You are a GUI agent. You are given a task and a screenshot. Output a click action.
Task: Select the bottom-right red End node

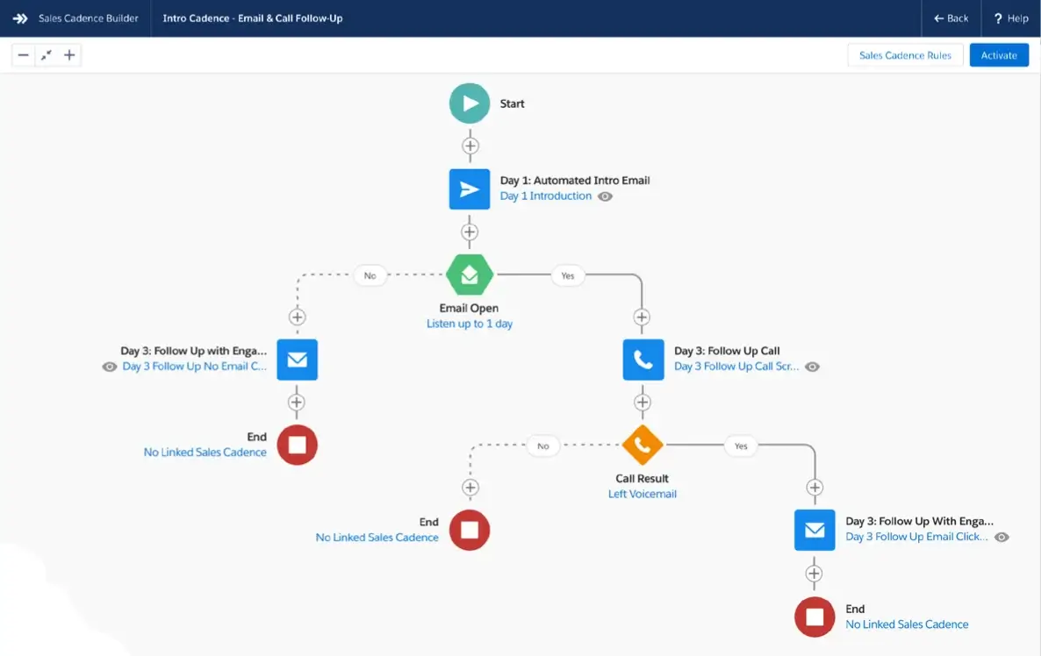[x=815, y=617]
